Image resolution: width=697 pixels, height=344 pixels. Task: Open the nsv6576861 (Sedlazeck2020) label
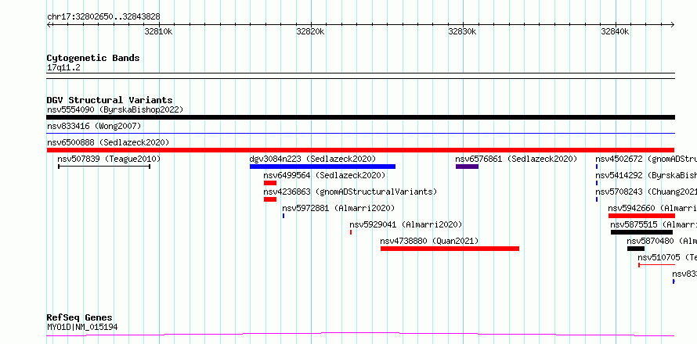tap(516, 159)
